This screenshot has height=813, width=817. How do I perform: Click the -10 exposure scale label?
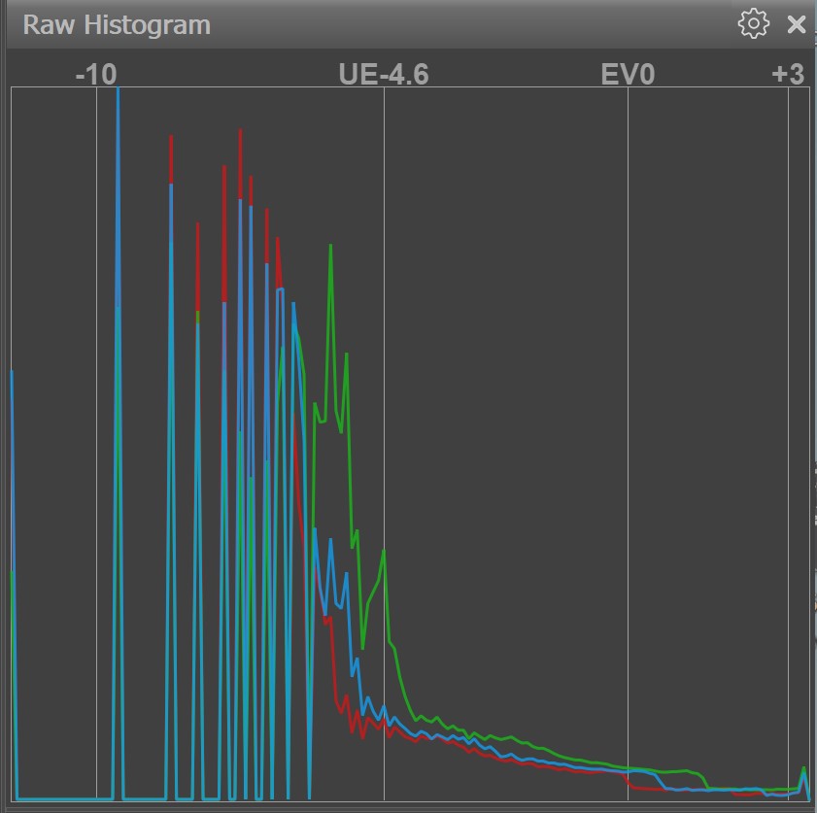96,74
